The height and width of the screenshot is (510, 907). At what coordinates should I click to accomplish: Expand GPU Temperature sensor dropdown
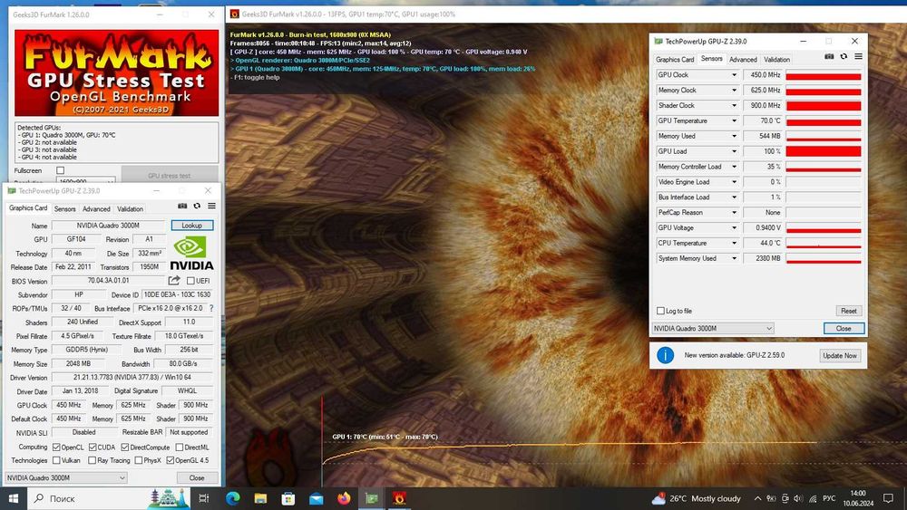(734, 120)
